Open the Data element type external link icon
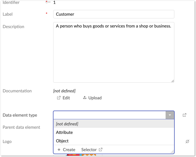Image resolution: width=196 pixels, height=157 pixels. coord(185,115)
